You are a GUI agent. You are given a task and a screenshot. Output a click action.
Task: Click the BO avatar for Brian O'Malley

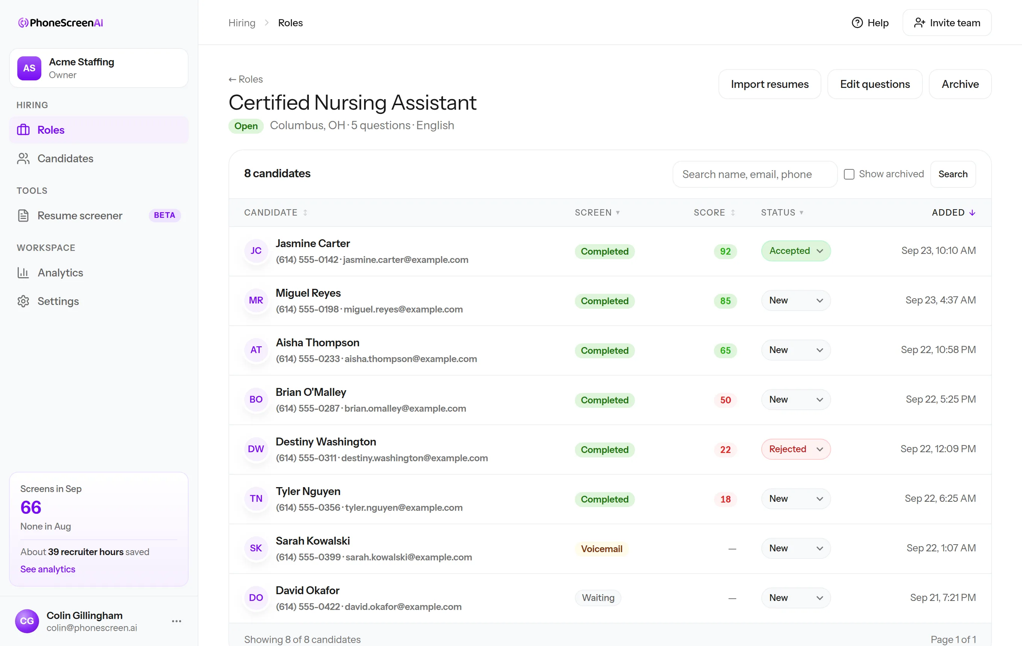(x=256, y=400)
